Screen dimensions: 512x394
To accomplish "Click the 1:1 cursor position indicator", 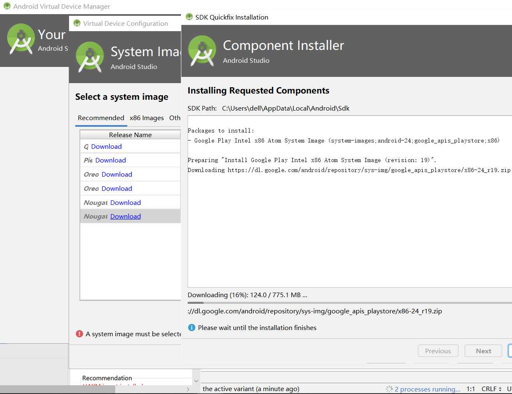I will (x=470, y=389).
